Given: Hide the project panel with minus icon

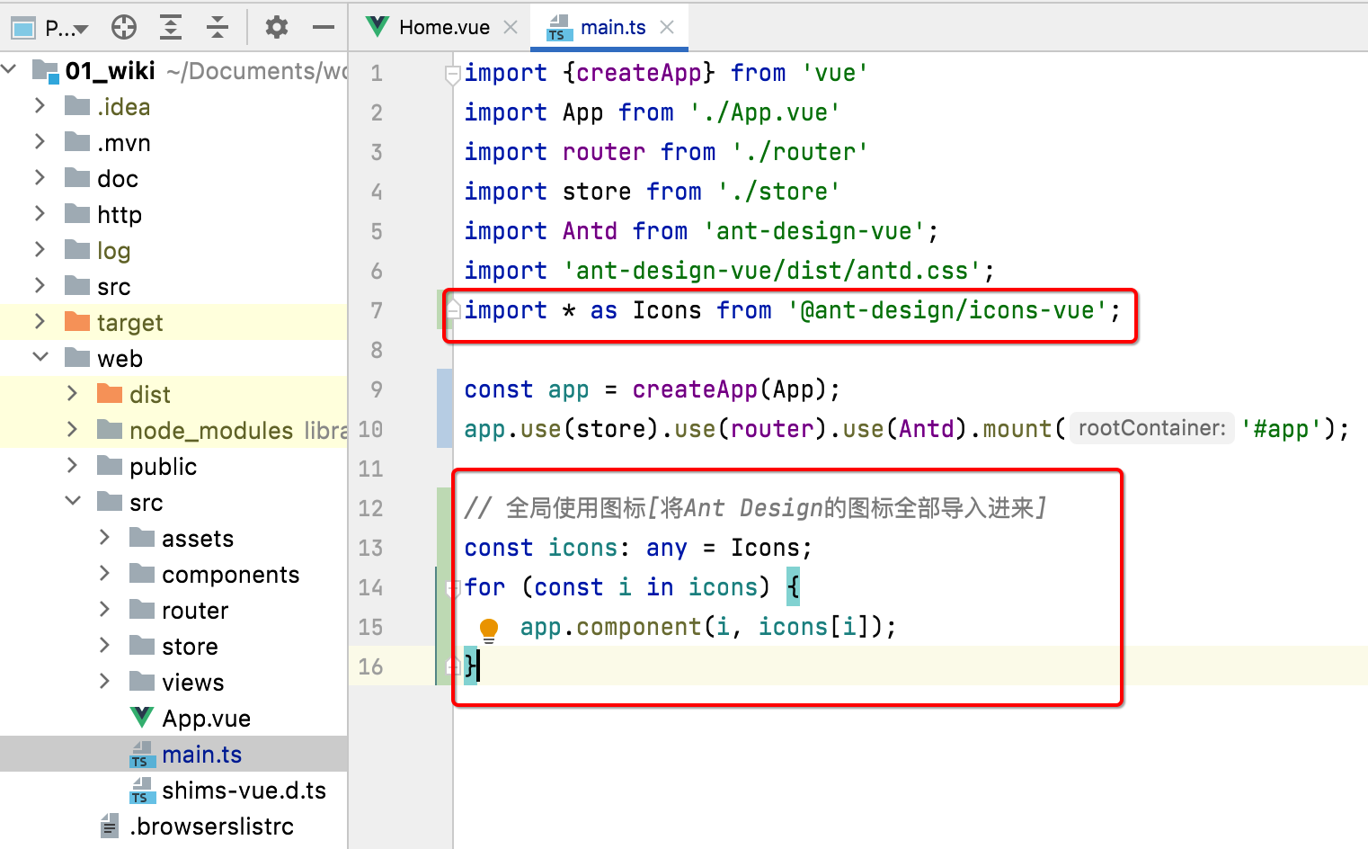Looking at the screenshot, I should coord(324,28).
